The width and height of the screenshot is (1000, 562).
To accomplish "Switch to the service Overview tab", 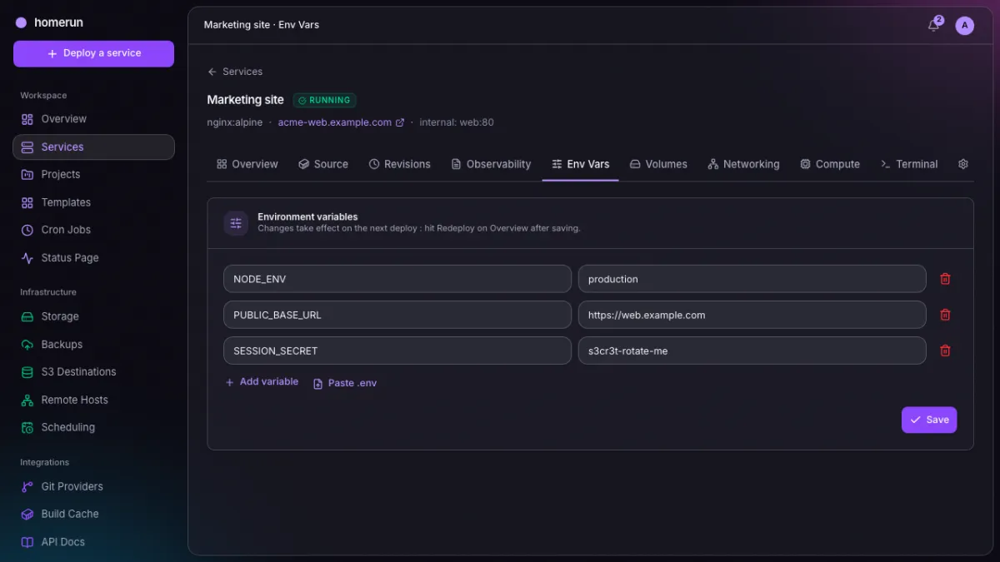I will 247,164.
